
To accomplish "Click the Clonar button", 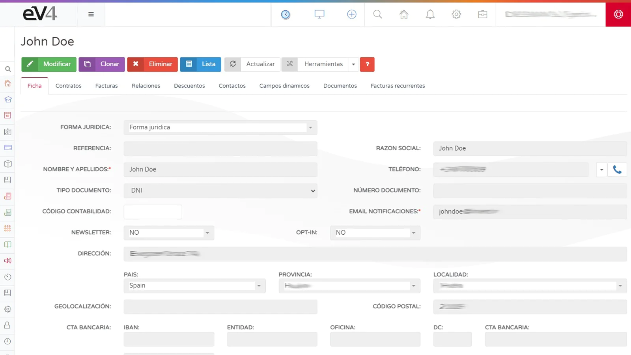I will [102, 64].
